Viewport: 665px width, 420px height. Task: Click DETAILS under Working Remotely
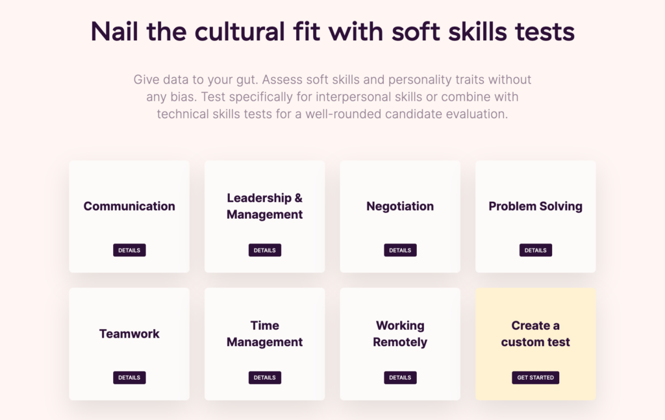pyautogui.click(x=399, y=377)
